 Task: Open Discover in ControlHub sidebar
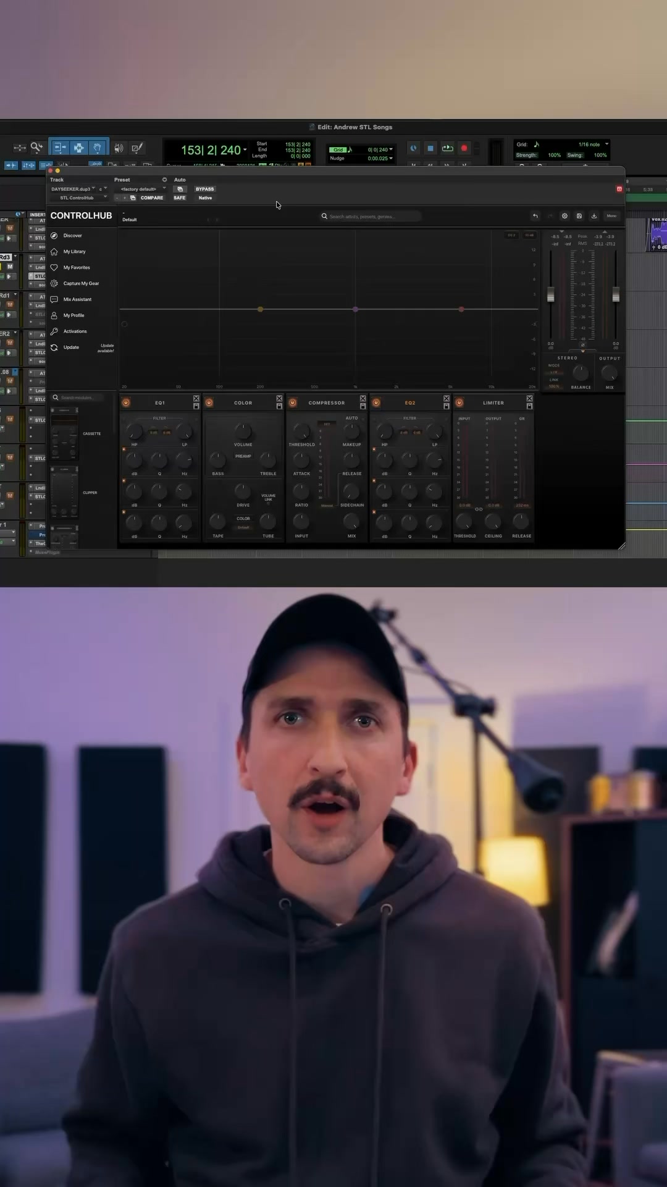[x=72, y=236]
